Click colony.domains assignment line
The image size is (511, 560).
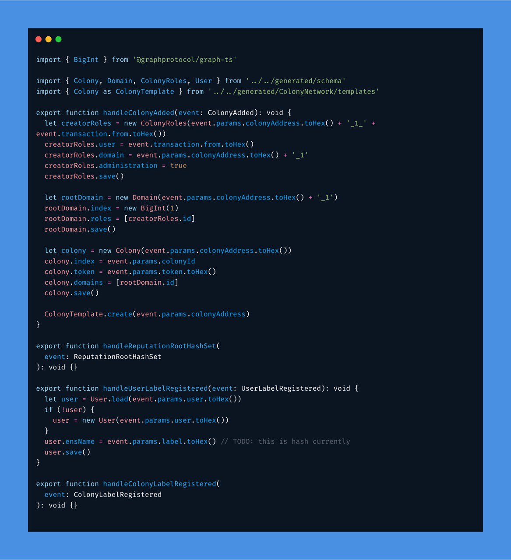click(111, 283)
